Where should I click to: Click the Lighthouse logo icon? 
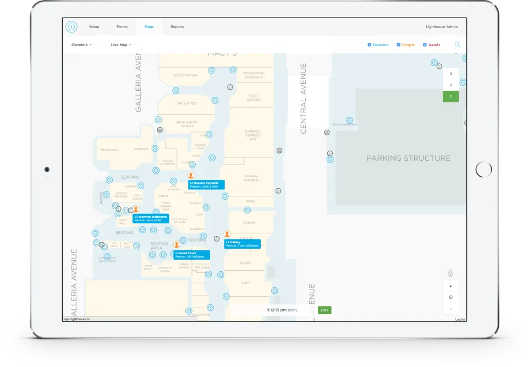click(71, 26)
